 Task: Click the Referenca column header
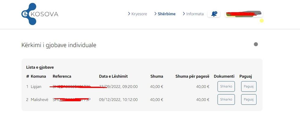[x=62, y=76]
